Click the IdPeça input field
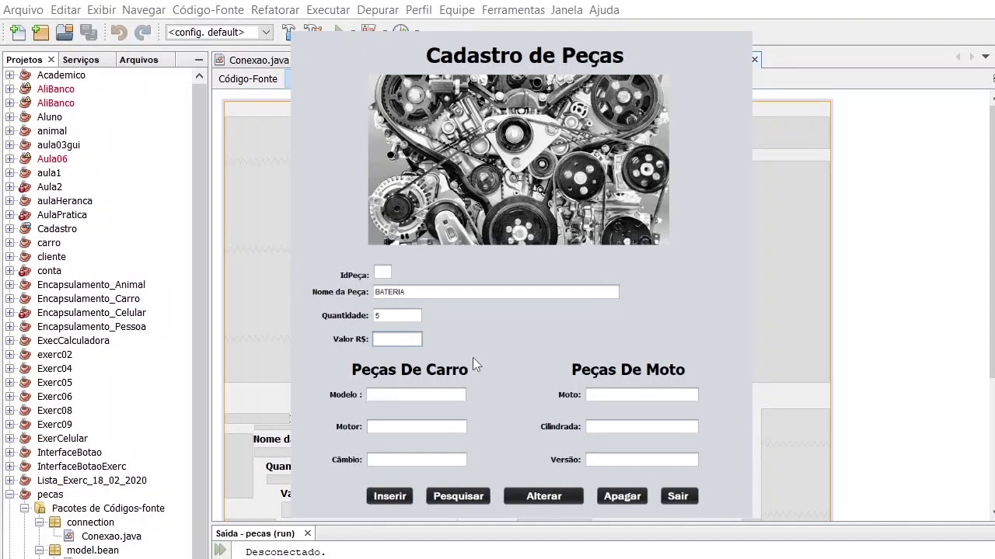 coord(382,273)
